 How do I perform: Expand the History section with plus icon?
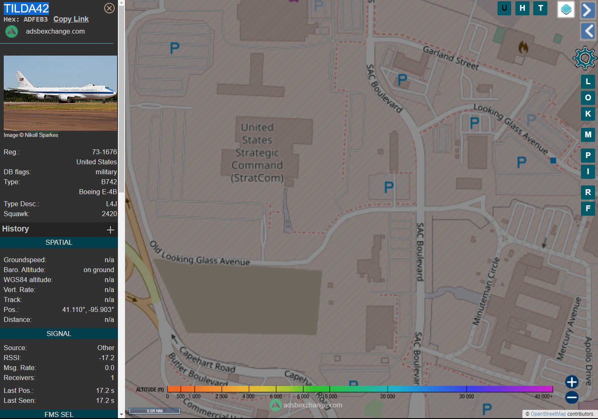(x=110, y=230)
